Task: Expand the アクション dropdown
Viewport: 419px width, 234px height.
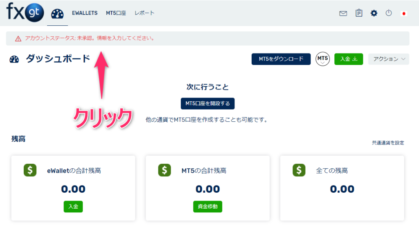Action: [389, 59]
